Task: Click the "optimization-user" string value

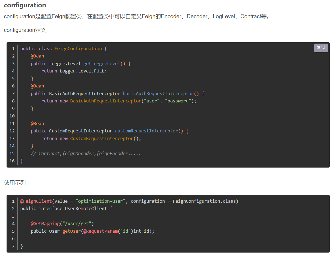Action: [x=100, y=201]
